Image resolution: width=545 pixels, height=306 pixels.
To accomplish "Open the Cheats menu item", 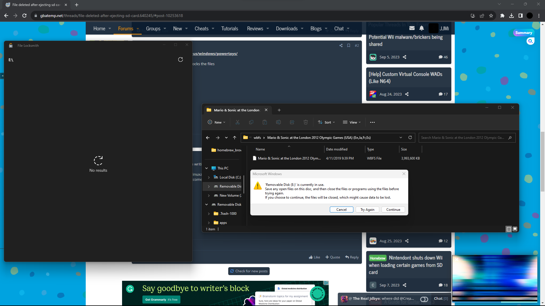I will tap(202, 29).
